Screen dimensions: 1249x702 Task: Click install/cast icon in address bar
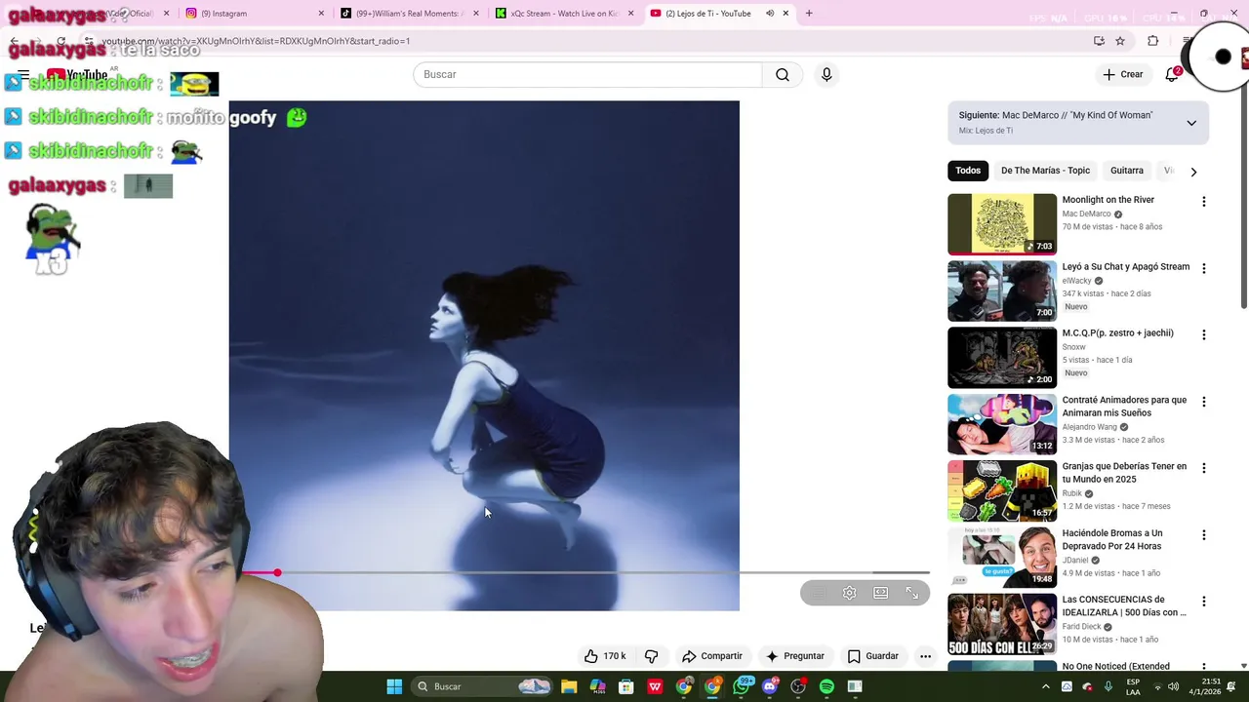click(1099, 41)
